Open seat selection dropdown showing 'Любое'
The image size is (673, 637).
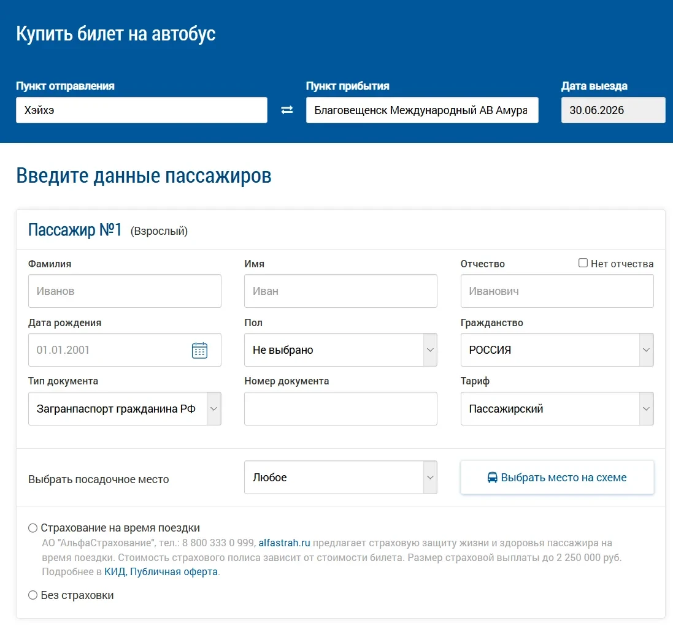pos(340,478)
